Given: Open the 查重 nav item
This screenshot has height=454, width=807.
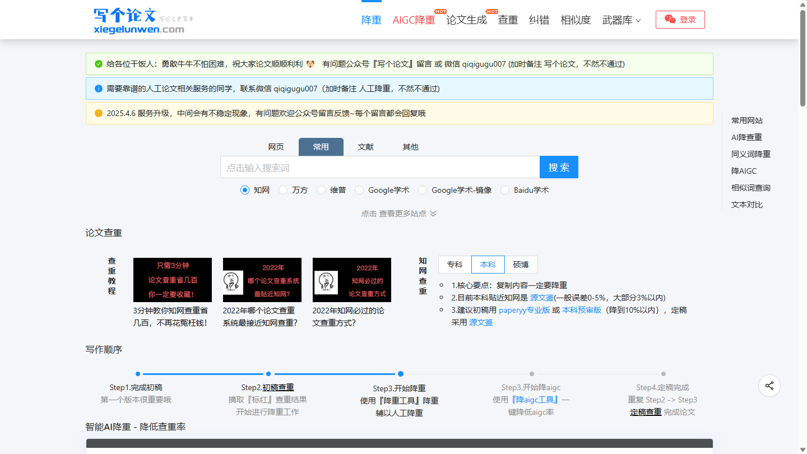Looking at the screenshot, I should (x=508, y=20).
